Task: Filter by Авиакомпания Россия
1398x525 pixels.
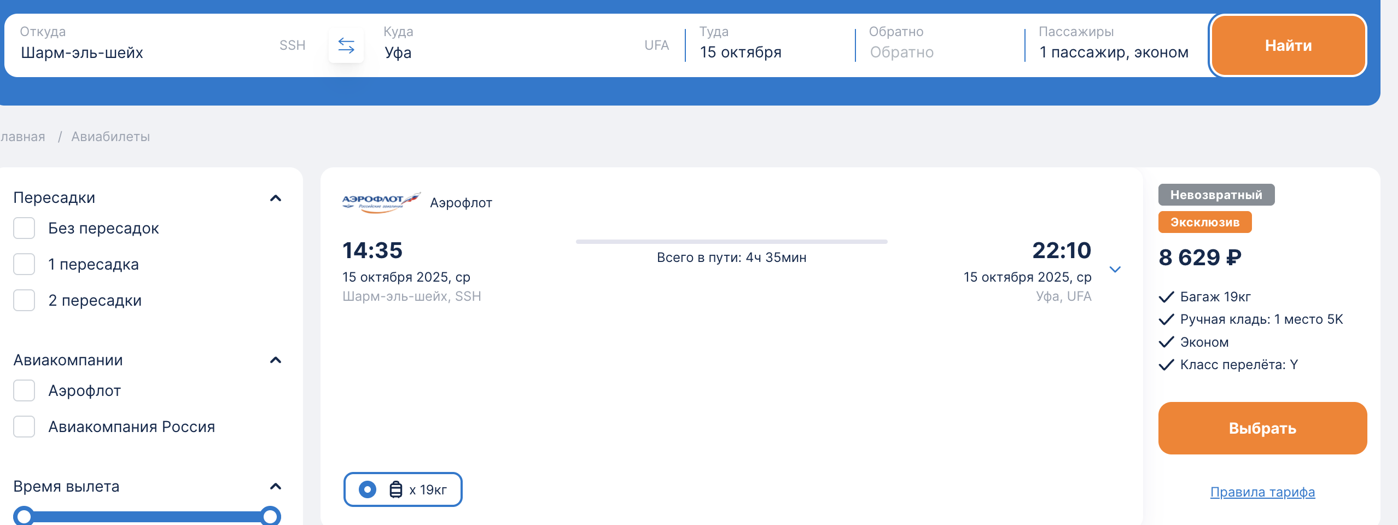Action: click(x=24, y=427)
